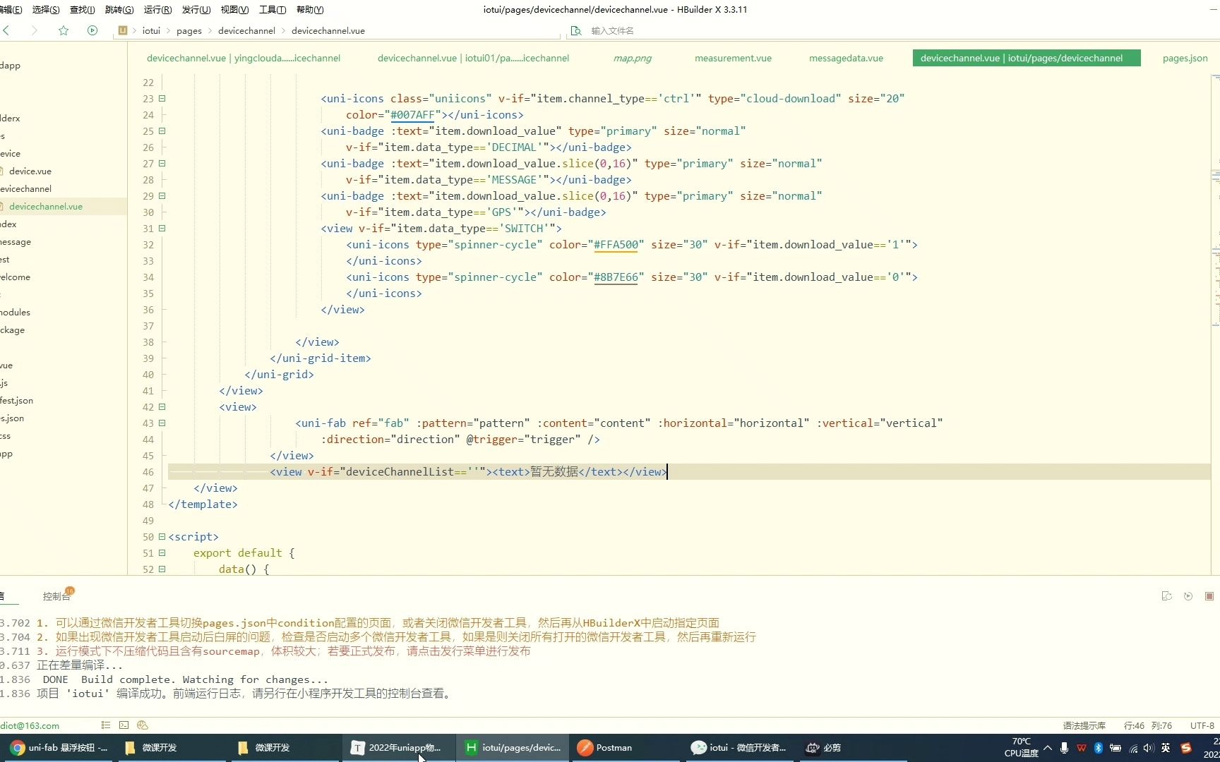Collapse code fold at line 31
The width and height of the screenshot is (1220, 762).
pyautogui.click(x=162, y=229)
